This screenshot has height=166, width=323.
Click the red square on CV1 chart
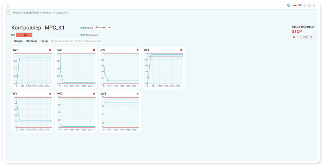(x=50, y=50)
